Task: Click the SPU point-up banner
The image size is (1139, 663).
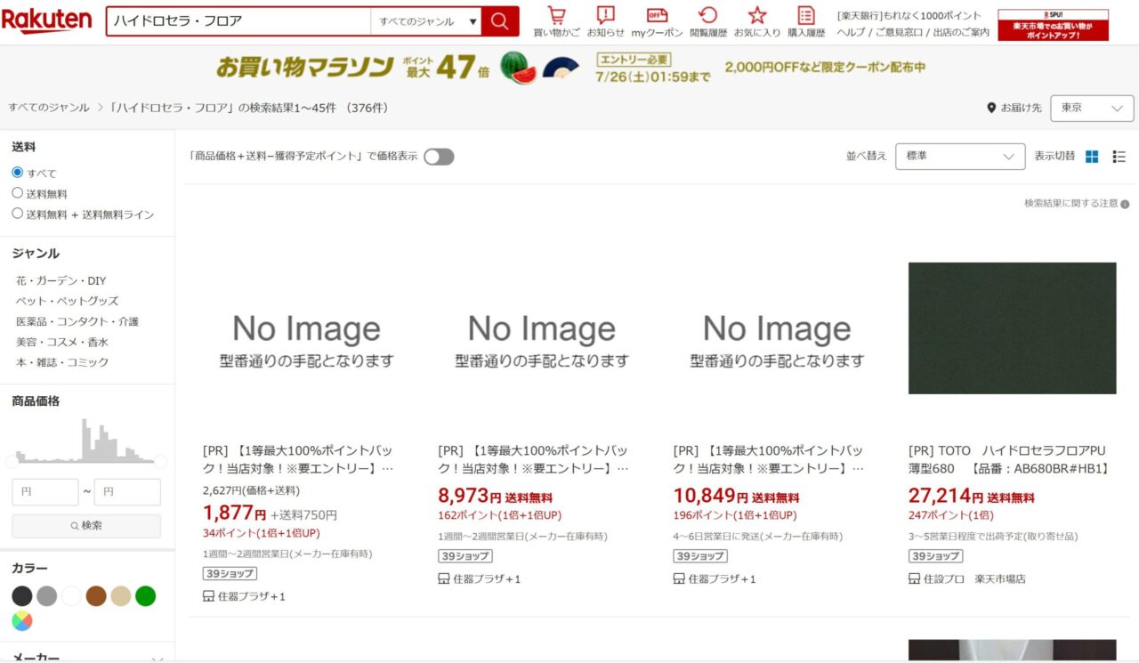Action: (x=1053, y=25)
